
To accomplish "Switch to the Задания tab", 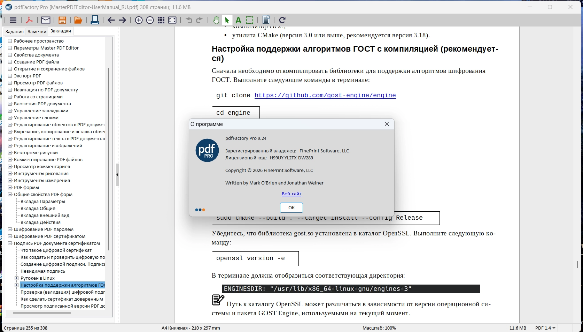I will tap(15, 31).
